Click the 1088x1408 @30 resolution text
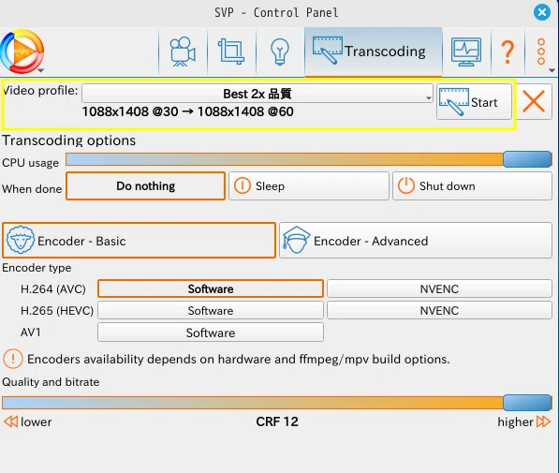Viewport: 559px width, 473px height. [130, 111]
